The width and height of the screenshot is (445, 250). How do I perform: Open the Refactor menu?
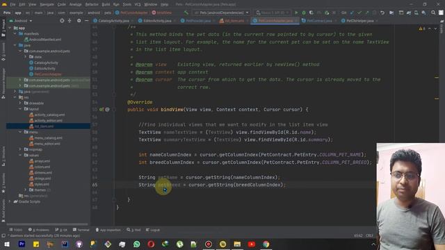pos(92,5)
